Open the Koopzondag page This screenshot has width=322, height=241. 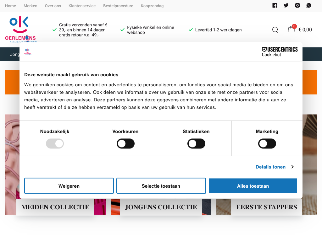pos(152,6)
